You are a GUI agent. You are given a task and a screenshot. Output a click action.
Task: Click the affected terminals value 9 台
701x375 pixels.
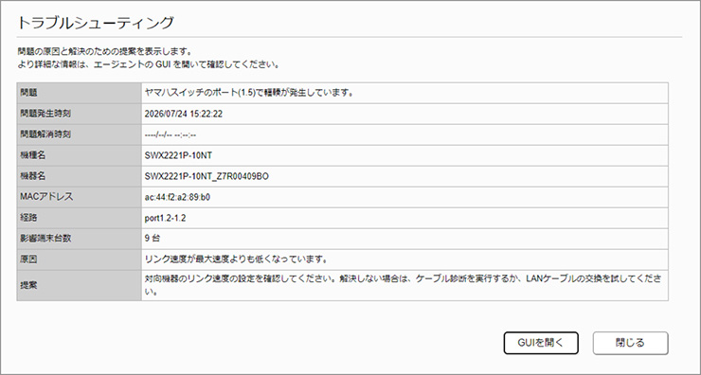pos(152,239)
